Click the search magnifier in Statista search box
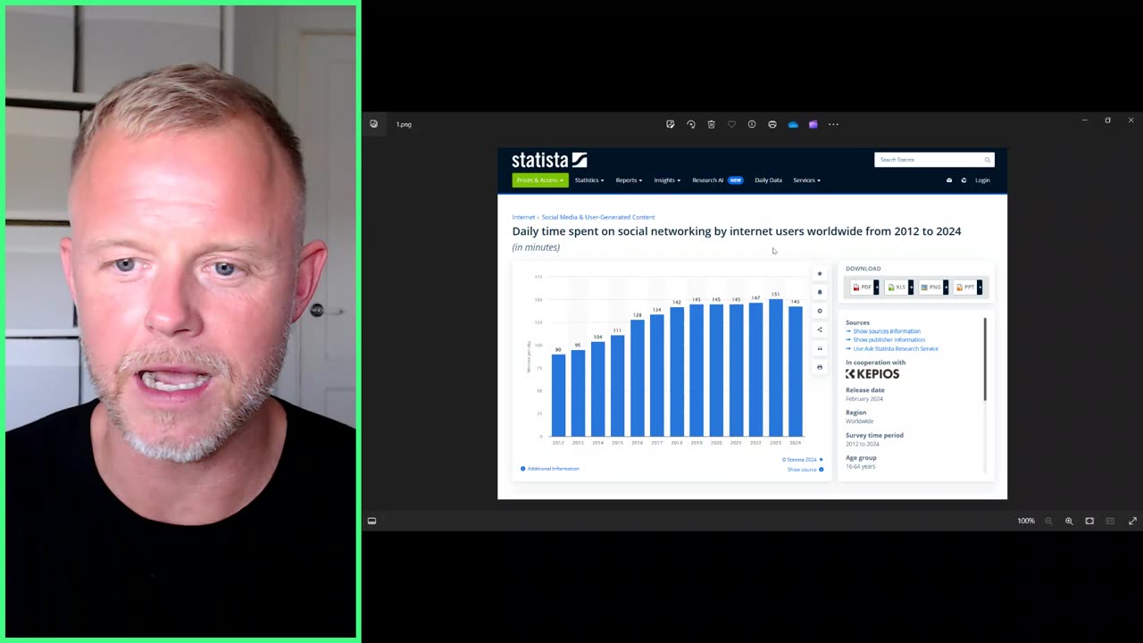 pos(987,160)
